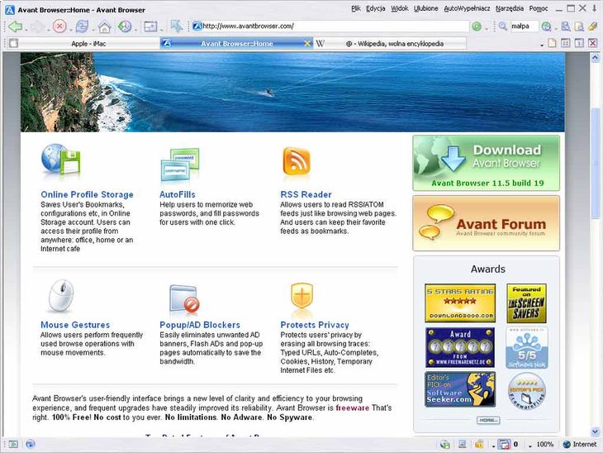This screenshot has width=603, height=453.
Task: Click the search box containing małpa
Action: click(525, 26)
